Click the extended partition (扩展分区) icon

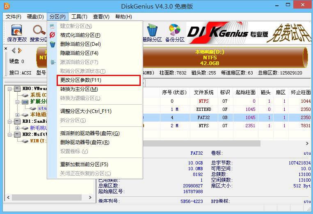click(x=25, y=102)
